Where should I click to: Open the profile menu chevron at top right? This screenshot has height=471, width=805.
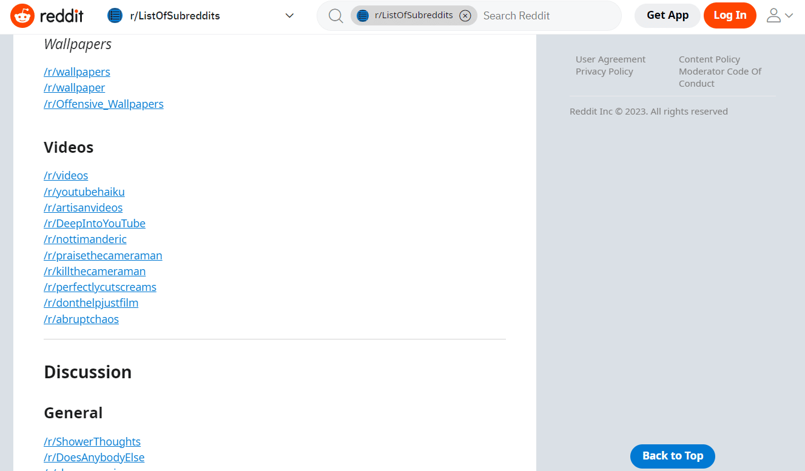pyautogui.click(x=789, y=16)
